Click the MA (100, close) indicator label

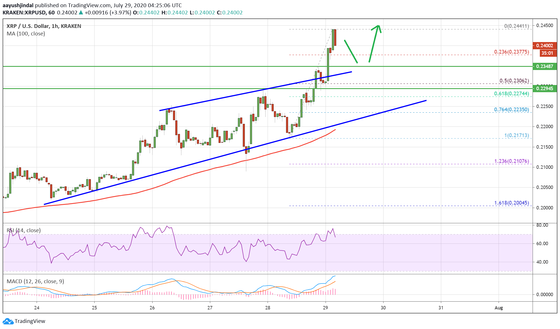click(x=26, y=34)
